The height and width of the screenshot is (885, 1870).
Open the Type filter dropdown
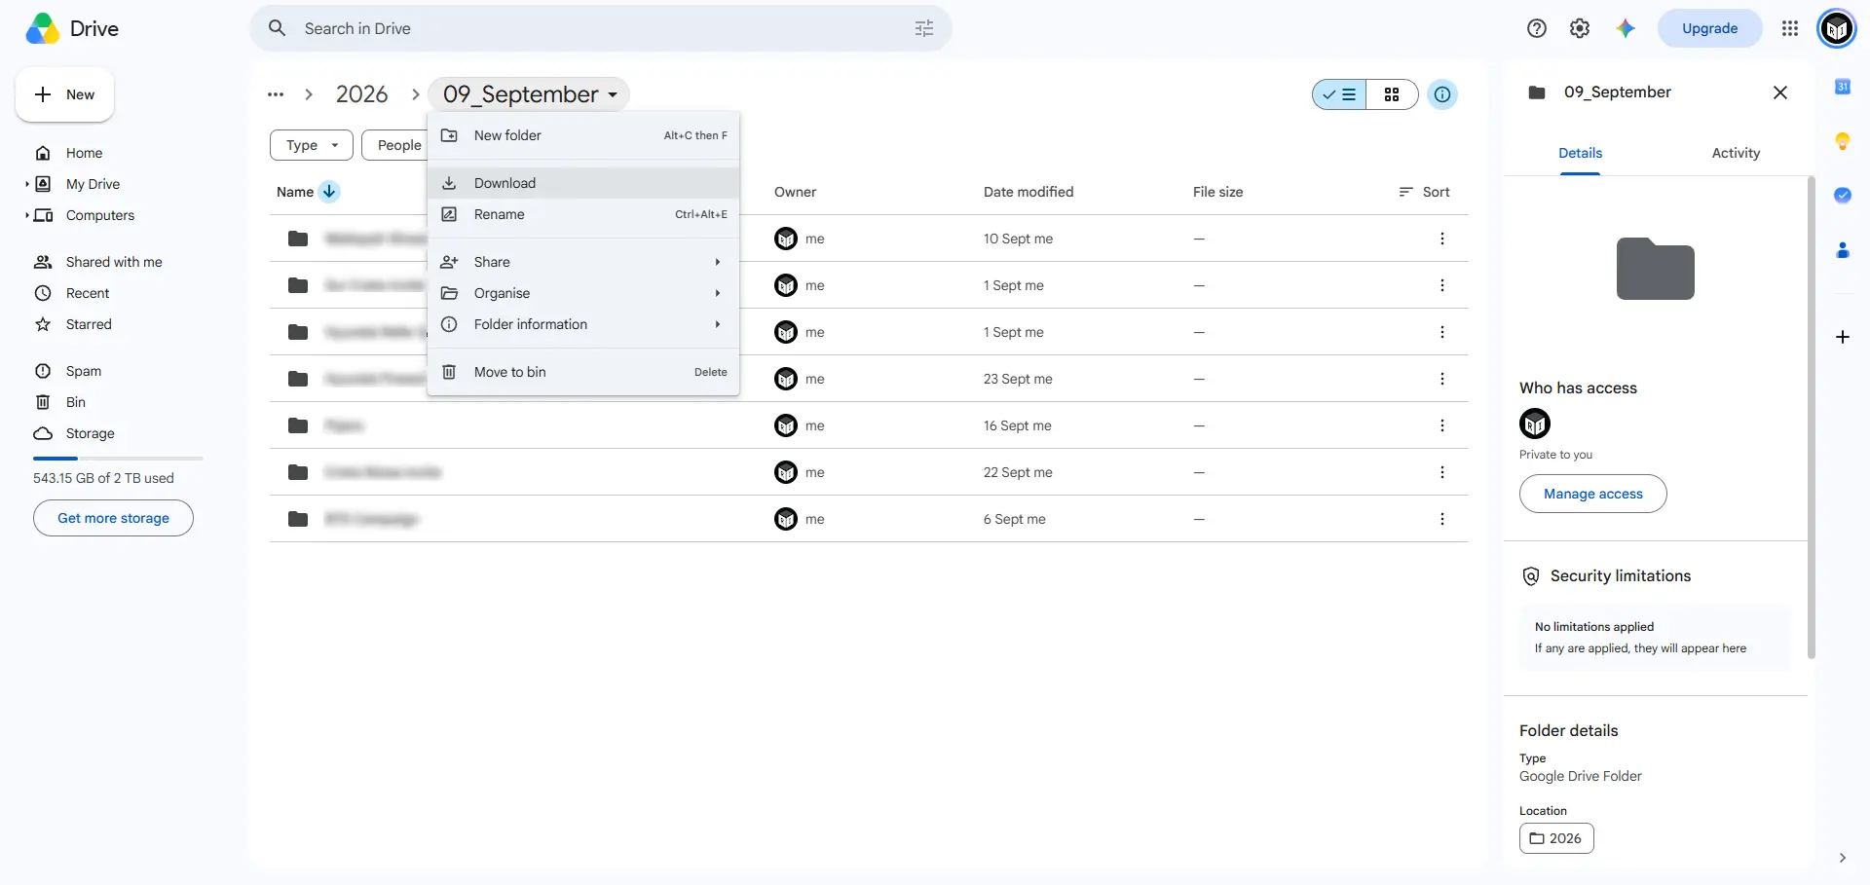point(312,145)
